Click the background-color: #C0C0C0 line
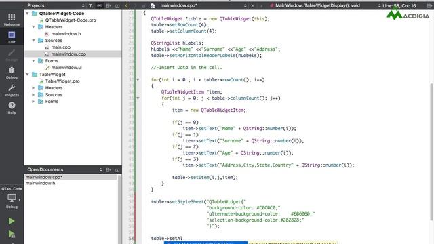 point(243,208)
